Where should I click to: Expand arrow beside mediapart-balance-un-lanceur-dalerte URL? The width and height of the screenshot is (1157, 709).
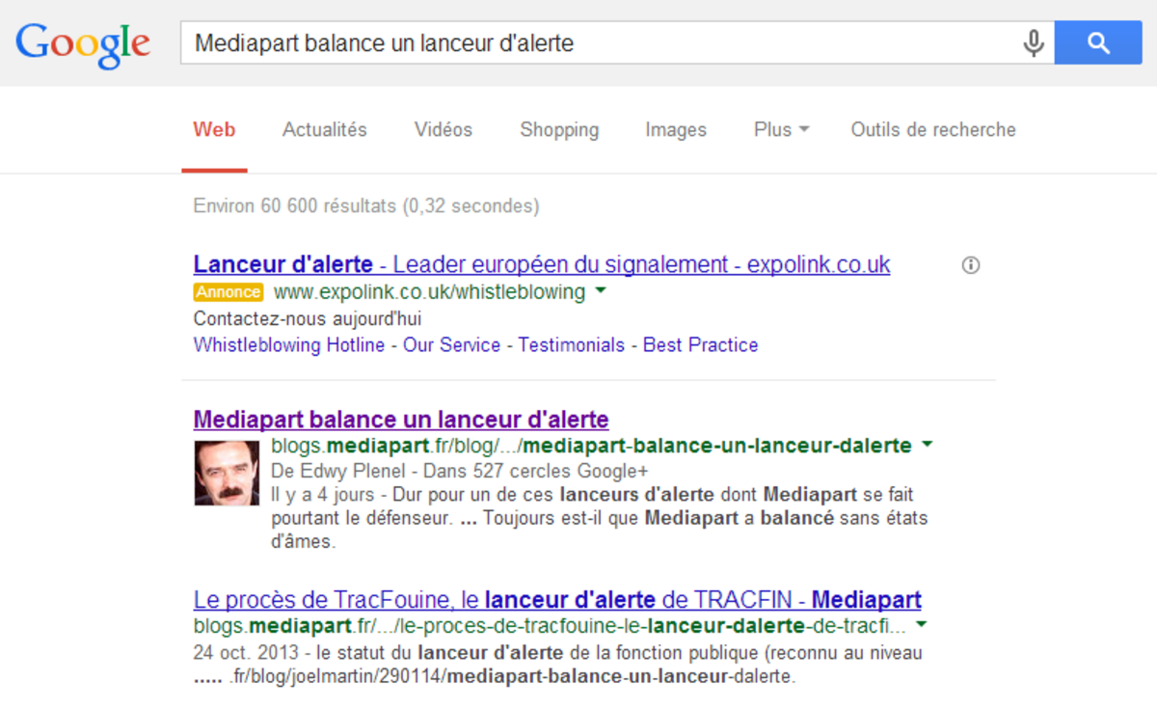[927, 445]
